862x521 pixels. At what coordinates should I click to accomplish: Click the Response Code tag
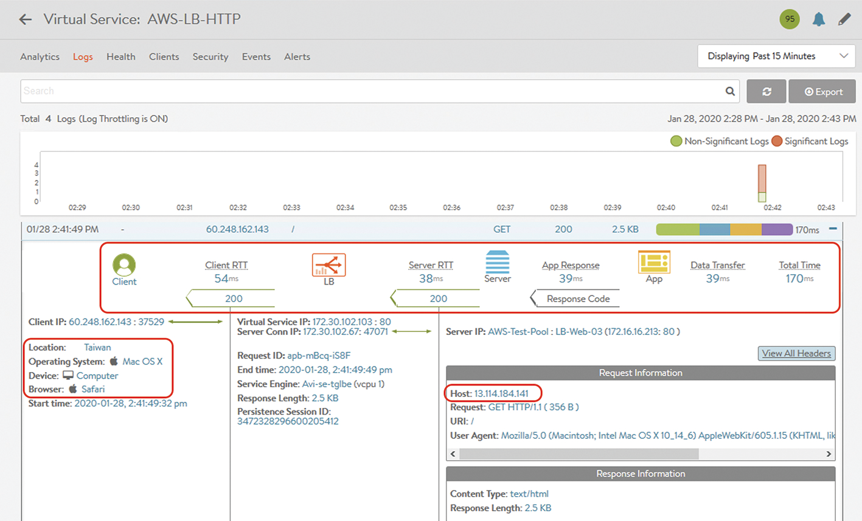click(575, 298)
